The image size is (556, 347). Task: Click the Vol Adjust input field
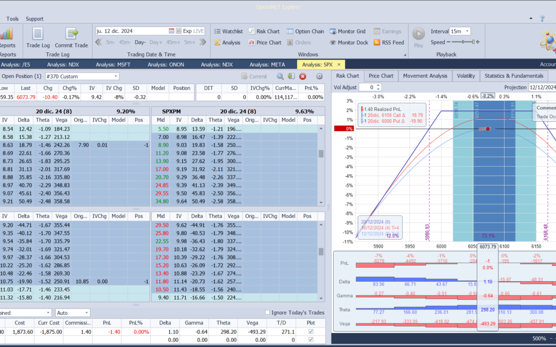click(368, 87)
